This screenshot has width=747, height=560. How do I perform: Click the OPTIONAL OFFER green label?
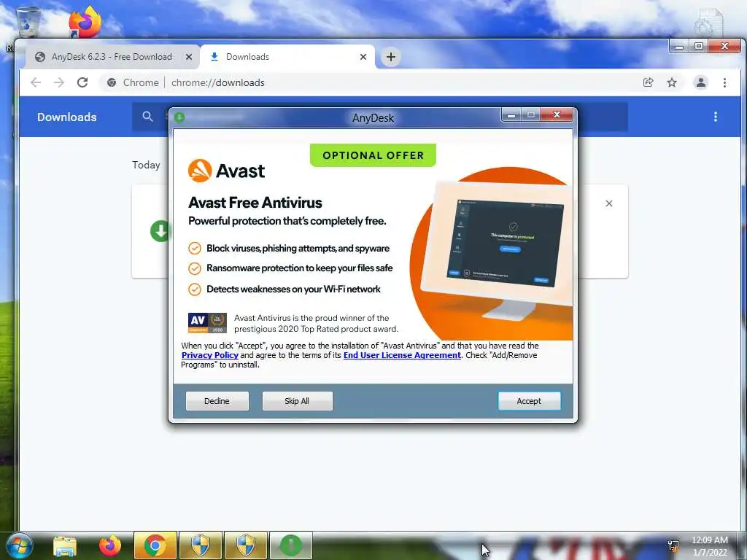coord(373,155)
